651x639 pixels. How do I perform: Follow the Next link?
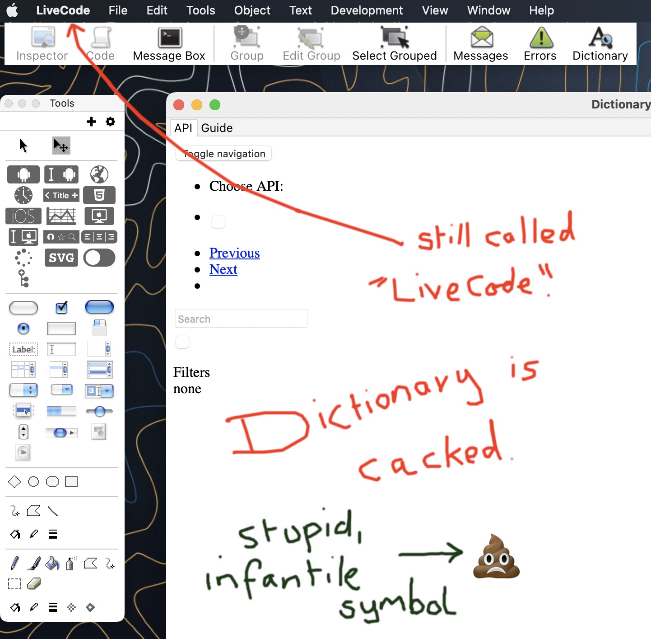223,269
